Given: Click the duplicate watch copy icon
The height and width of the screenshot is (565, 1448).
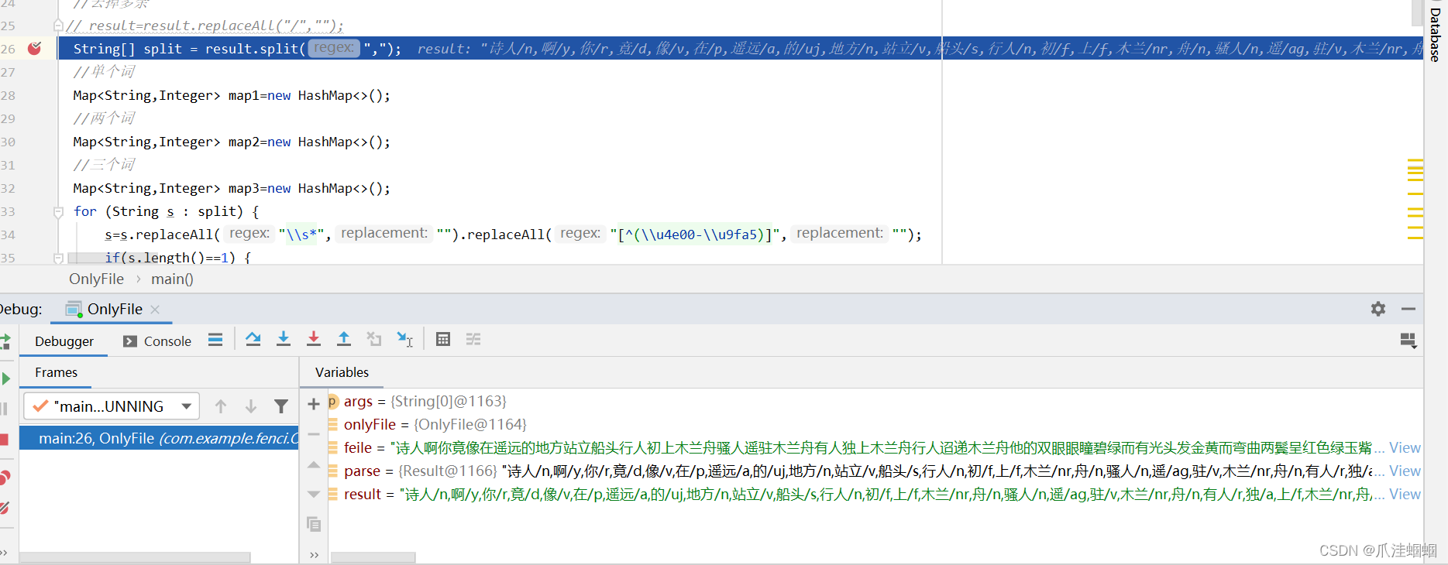Looking at the screenshot, I should pos(314,524).
